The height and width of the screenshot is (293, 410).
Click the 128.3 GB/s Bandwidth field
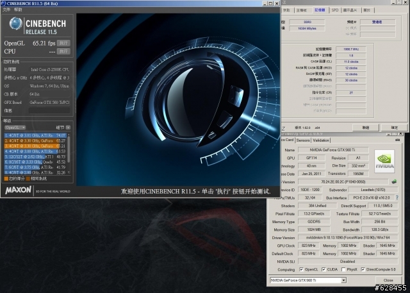tap(380, 230)
